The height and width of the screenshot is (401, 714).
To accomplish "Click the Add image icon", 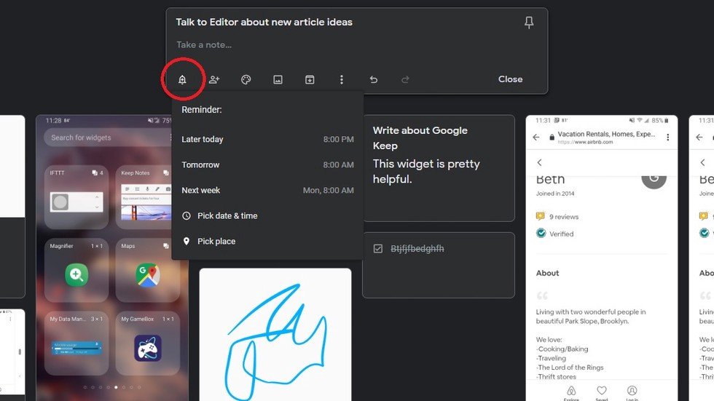I will tap(278, 79).
